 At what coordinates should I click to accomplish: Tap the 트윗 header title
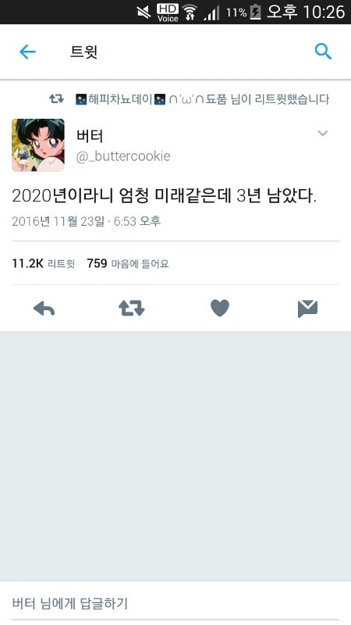pos(83,52)
